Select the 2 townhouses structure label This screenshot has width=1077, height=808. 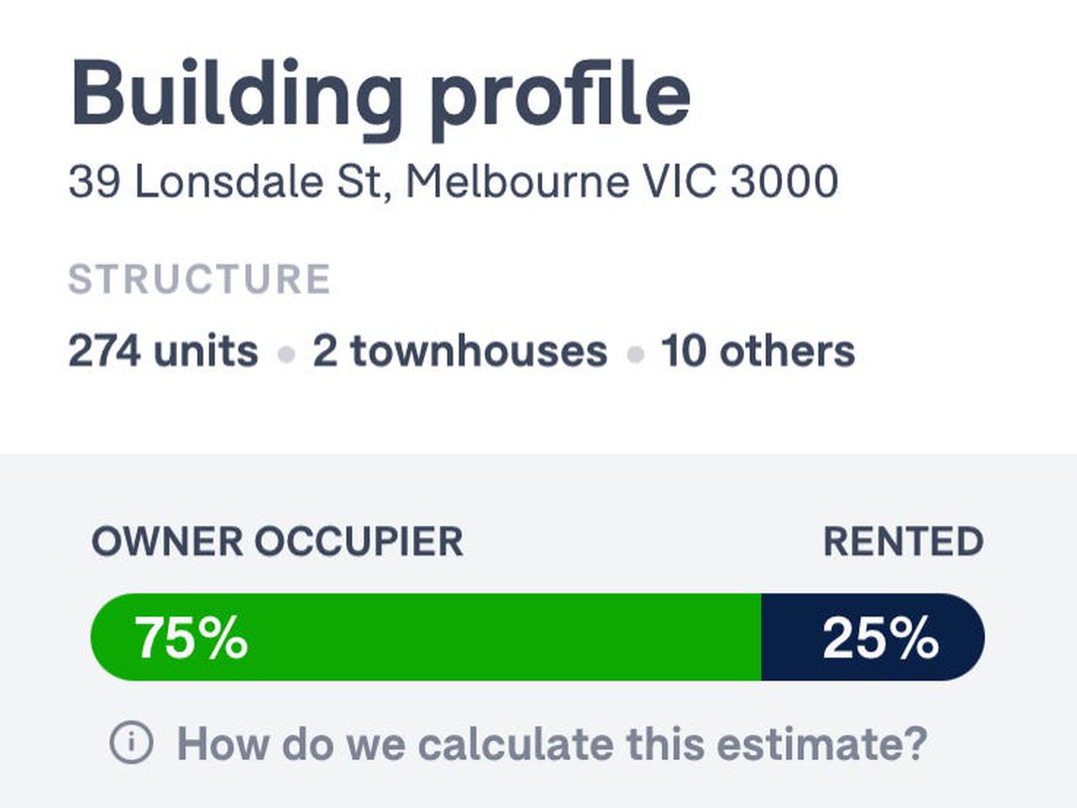460,351
